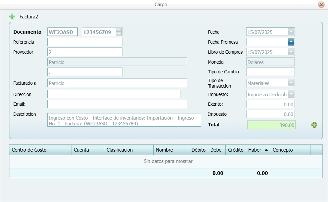
Task: Close the Cargo window
Action: [321, 5]
